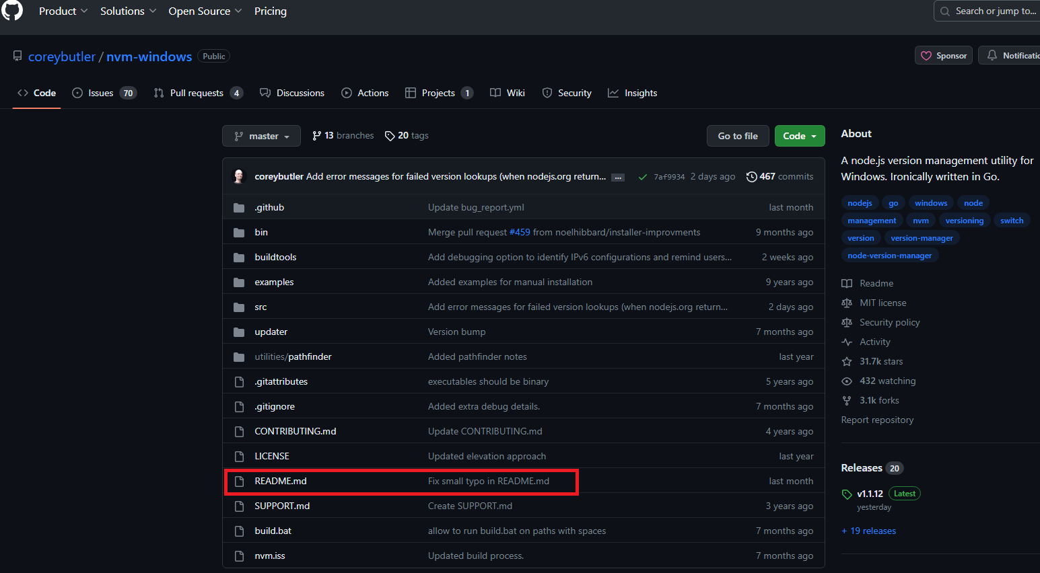
Task: Click the nvm.iss file icon
Action: pos(239,556)
